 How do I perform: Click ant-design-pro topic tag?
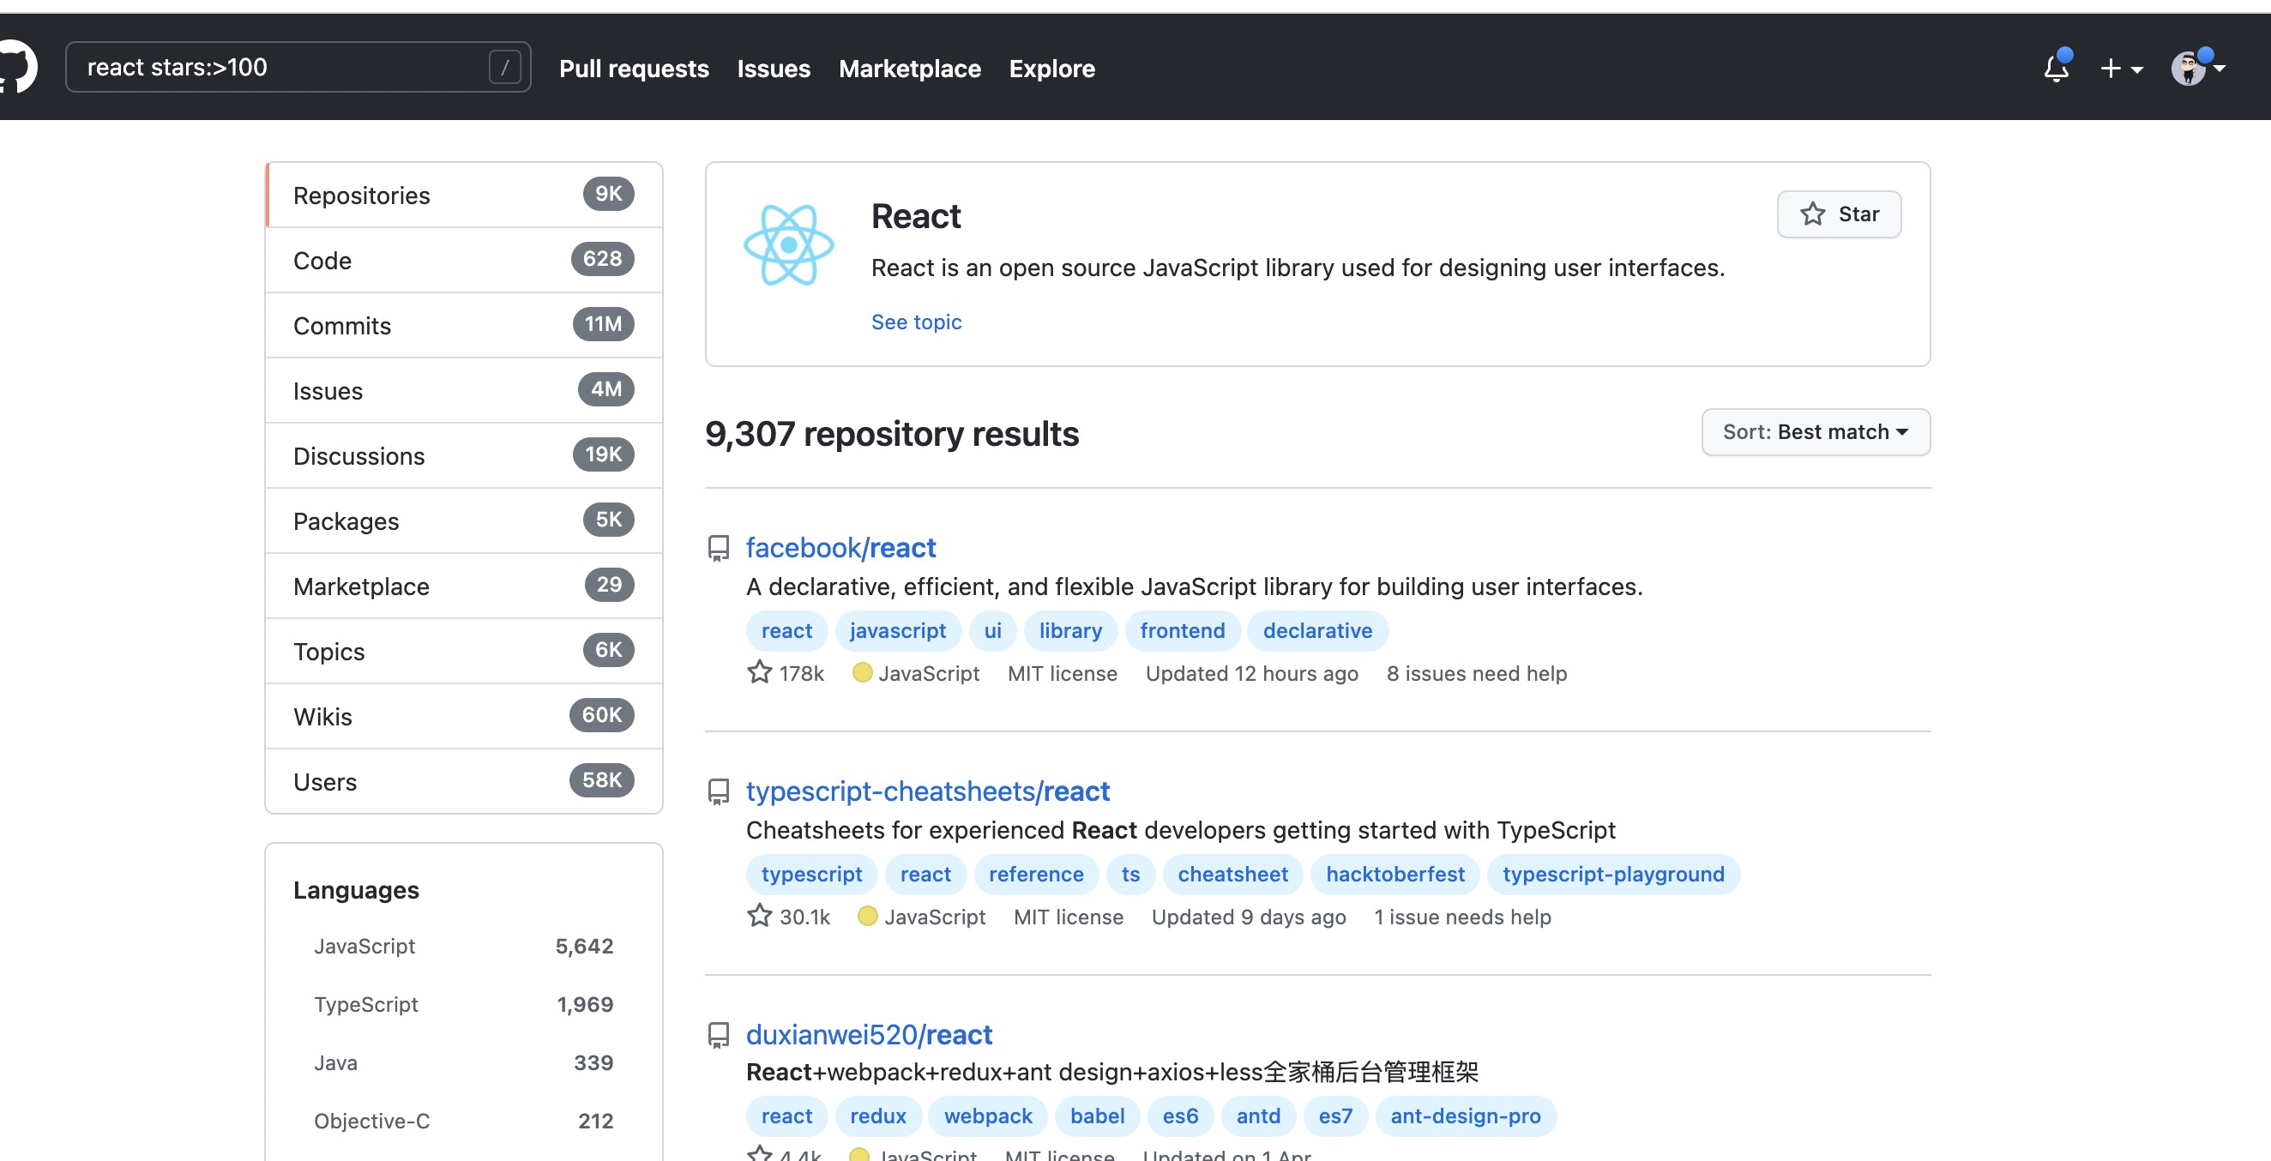(x=1465, y=1116)
